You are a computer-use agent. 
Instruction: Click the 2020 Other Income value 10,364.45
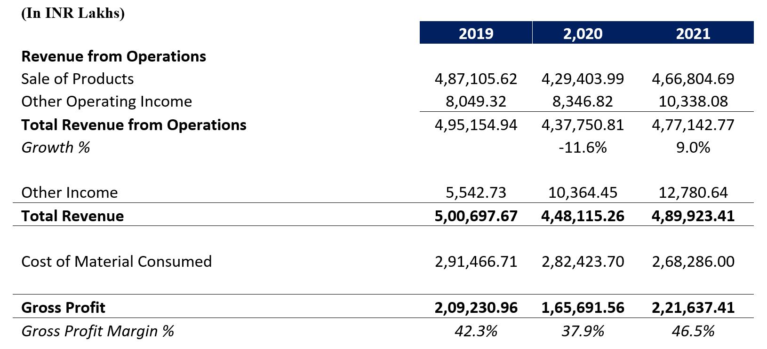coord(583,193)
